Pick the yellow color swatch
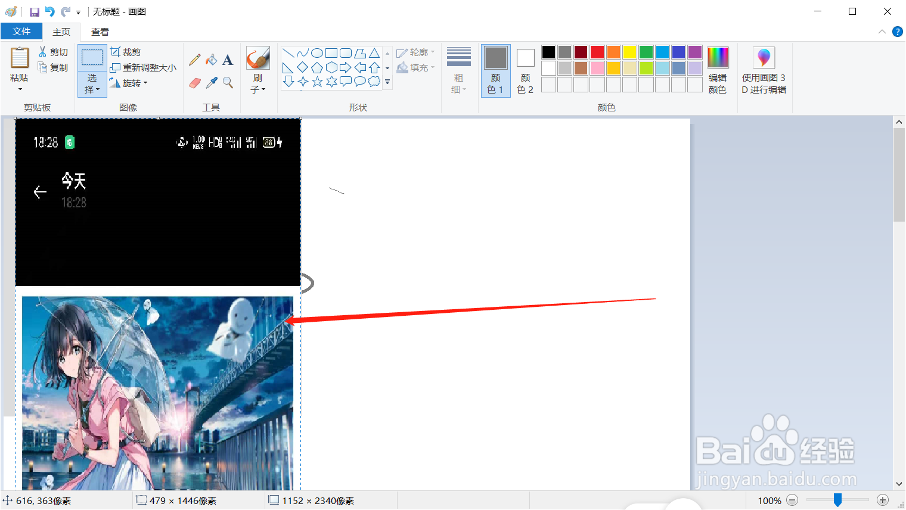This screenshot has width=906, height=510. [x=630, y=52]
